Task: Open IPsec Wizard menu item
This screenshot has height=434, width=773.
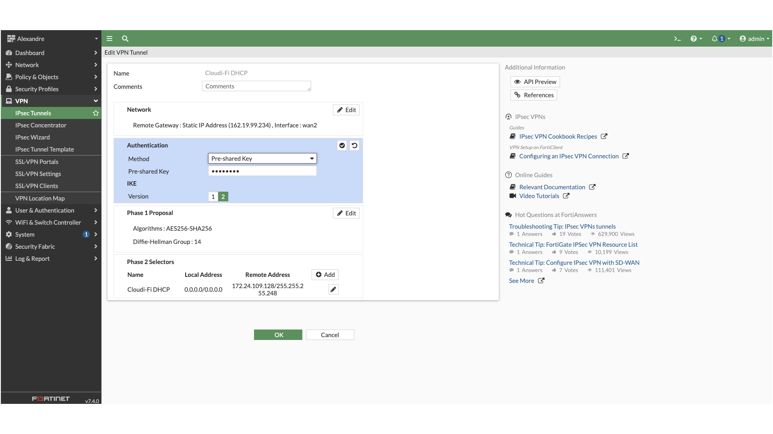Action: point(33,137)
